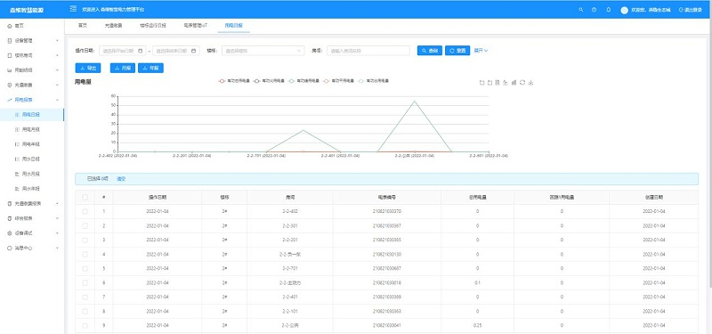712x334 pixels.
Task: Click the room name input field
Action: coord(368,51)
